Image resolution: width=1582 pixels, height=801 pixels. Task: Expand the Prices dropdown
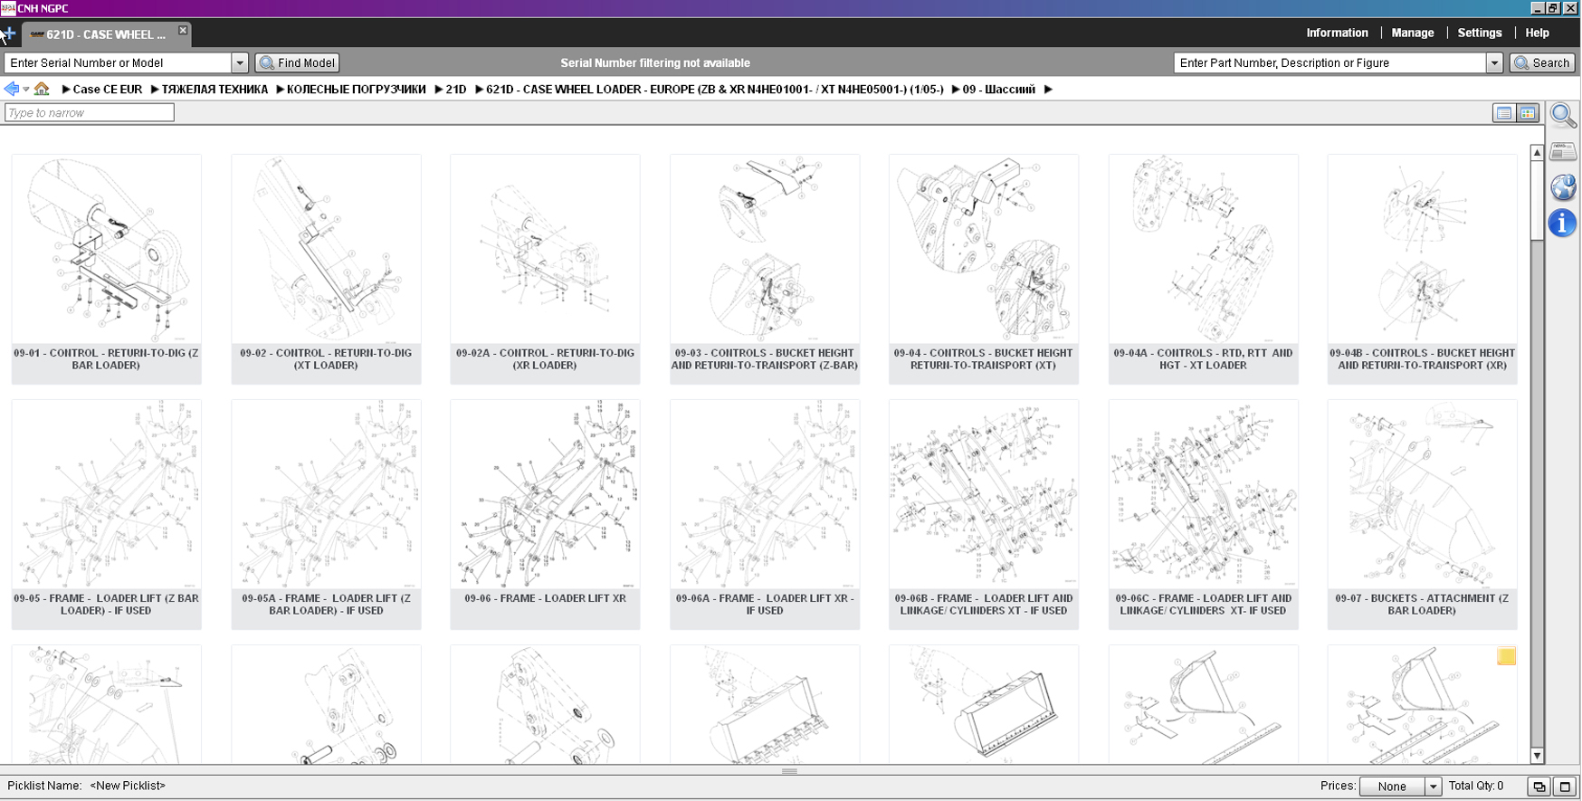(x=1433, y=787)
